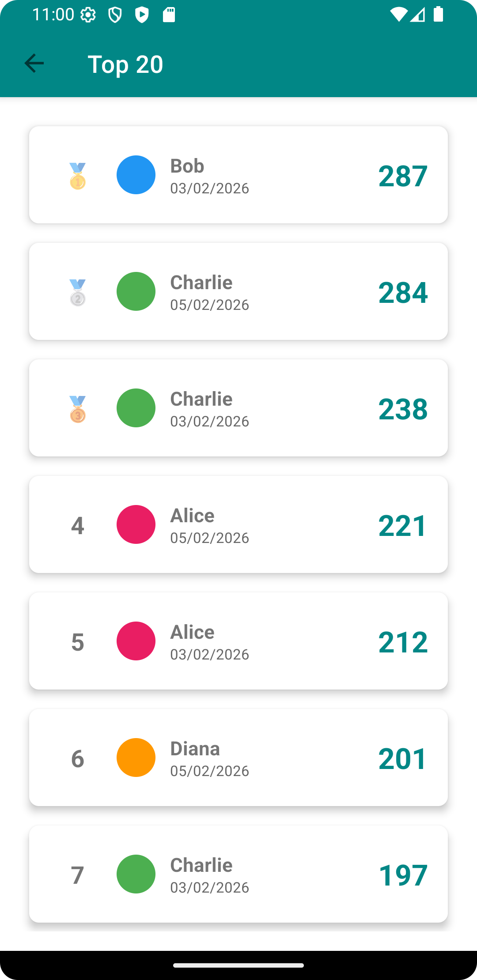This screenshot has width=477, height=980.
Task: Select Charlie's entry dated 05/02/2026
Action: 238,291
